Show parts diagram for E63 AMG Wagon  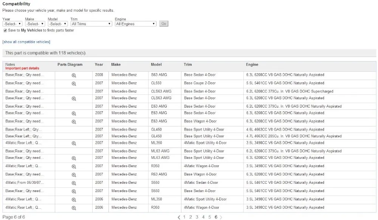tap(74, 122)
